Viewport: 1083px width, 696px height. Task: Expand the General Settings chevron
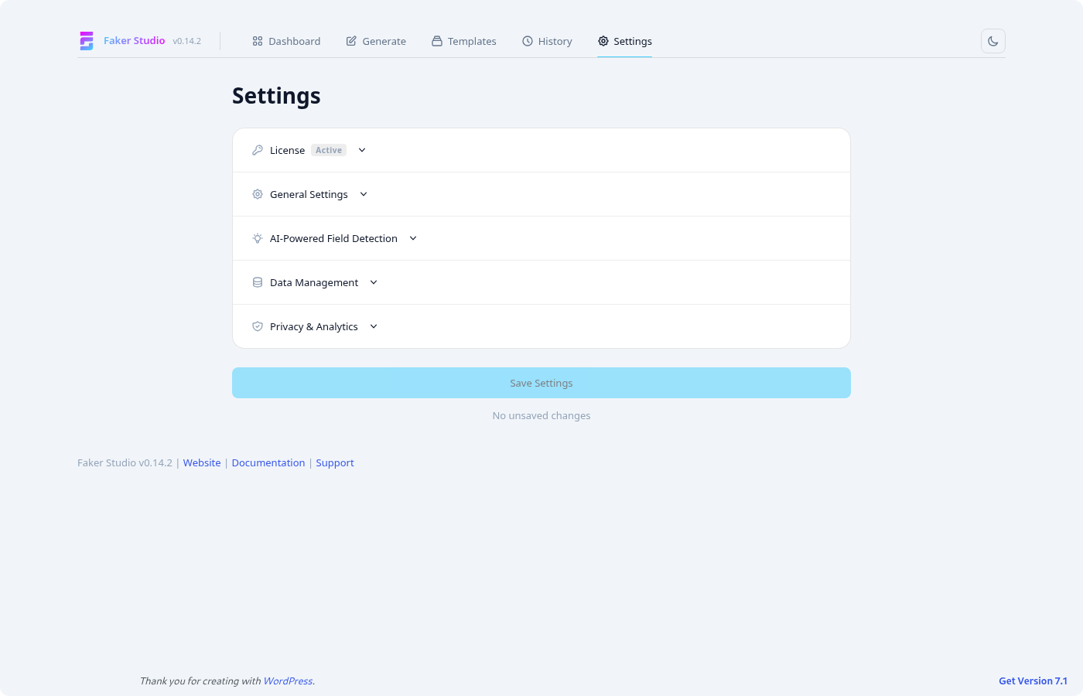pyautogui.click(x=364, y=194)
